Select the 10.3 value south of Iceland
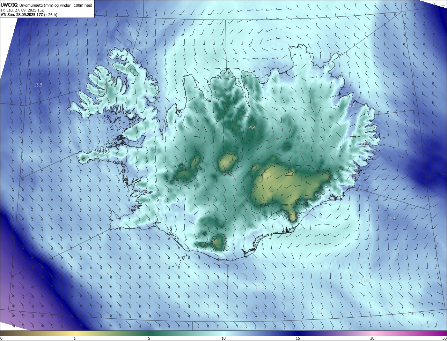 [259, 287]
